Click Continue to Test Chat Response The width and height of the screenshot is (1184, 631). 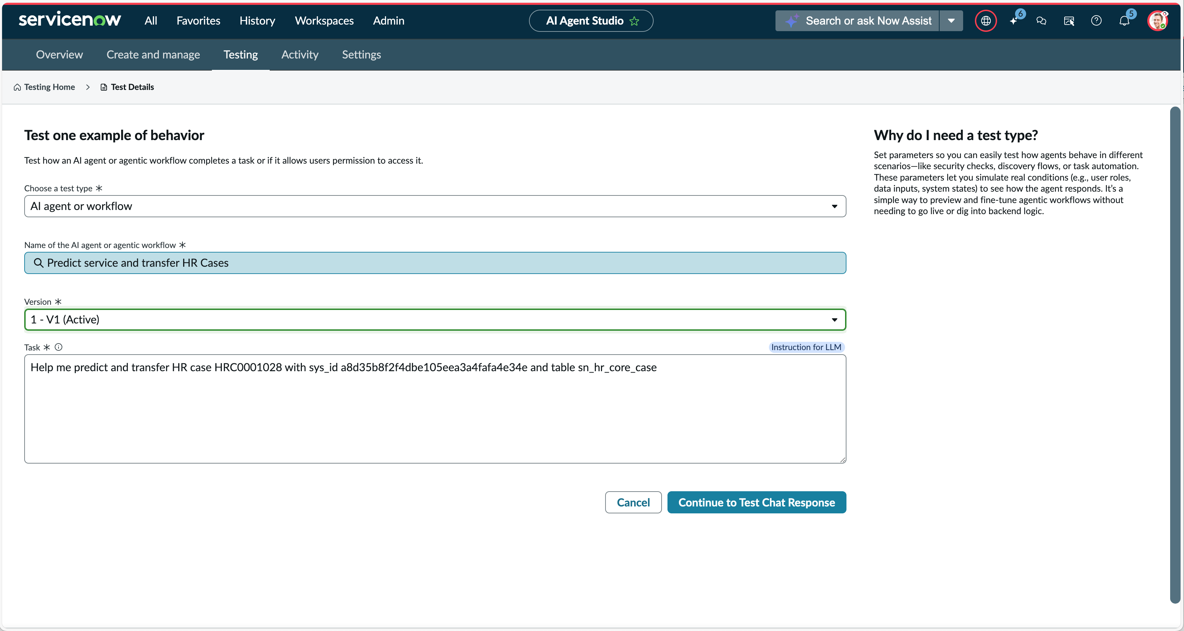pos(756,502)
